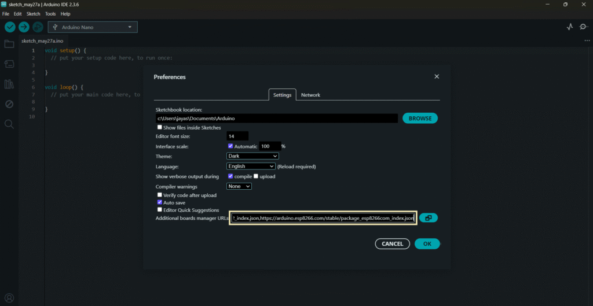Click the Arduino IDE app icon in the title bar
This screenshot has height=306, width=593.
coord(4,5)
